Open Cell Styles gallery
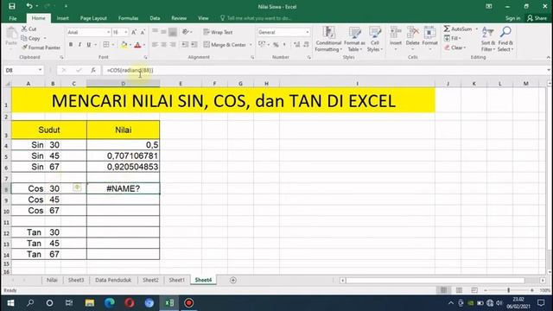553x311 pixels. click(x=374, y=39)
